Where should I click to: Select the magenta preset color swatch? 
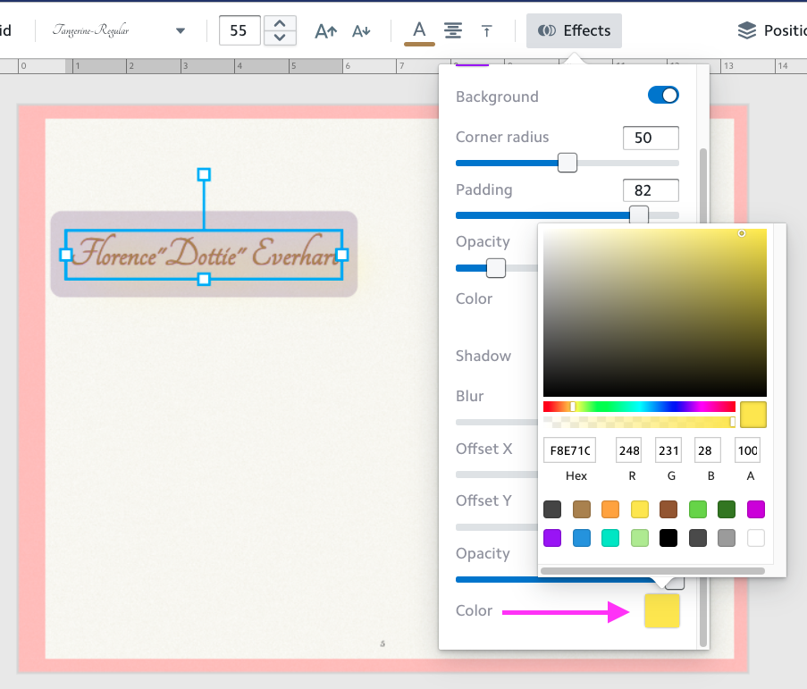coord(756,509)
